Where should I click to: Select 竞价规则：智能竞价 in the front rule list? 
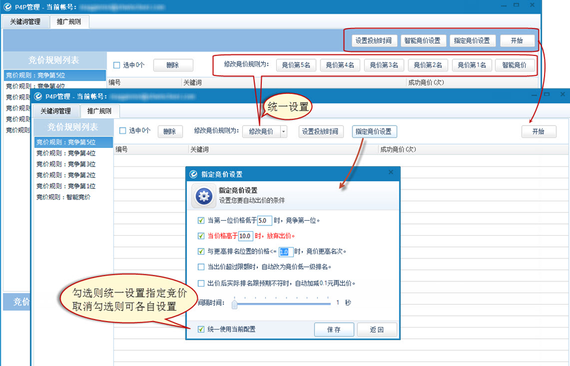click(x=64, y=197)
